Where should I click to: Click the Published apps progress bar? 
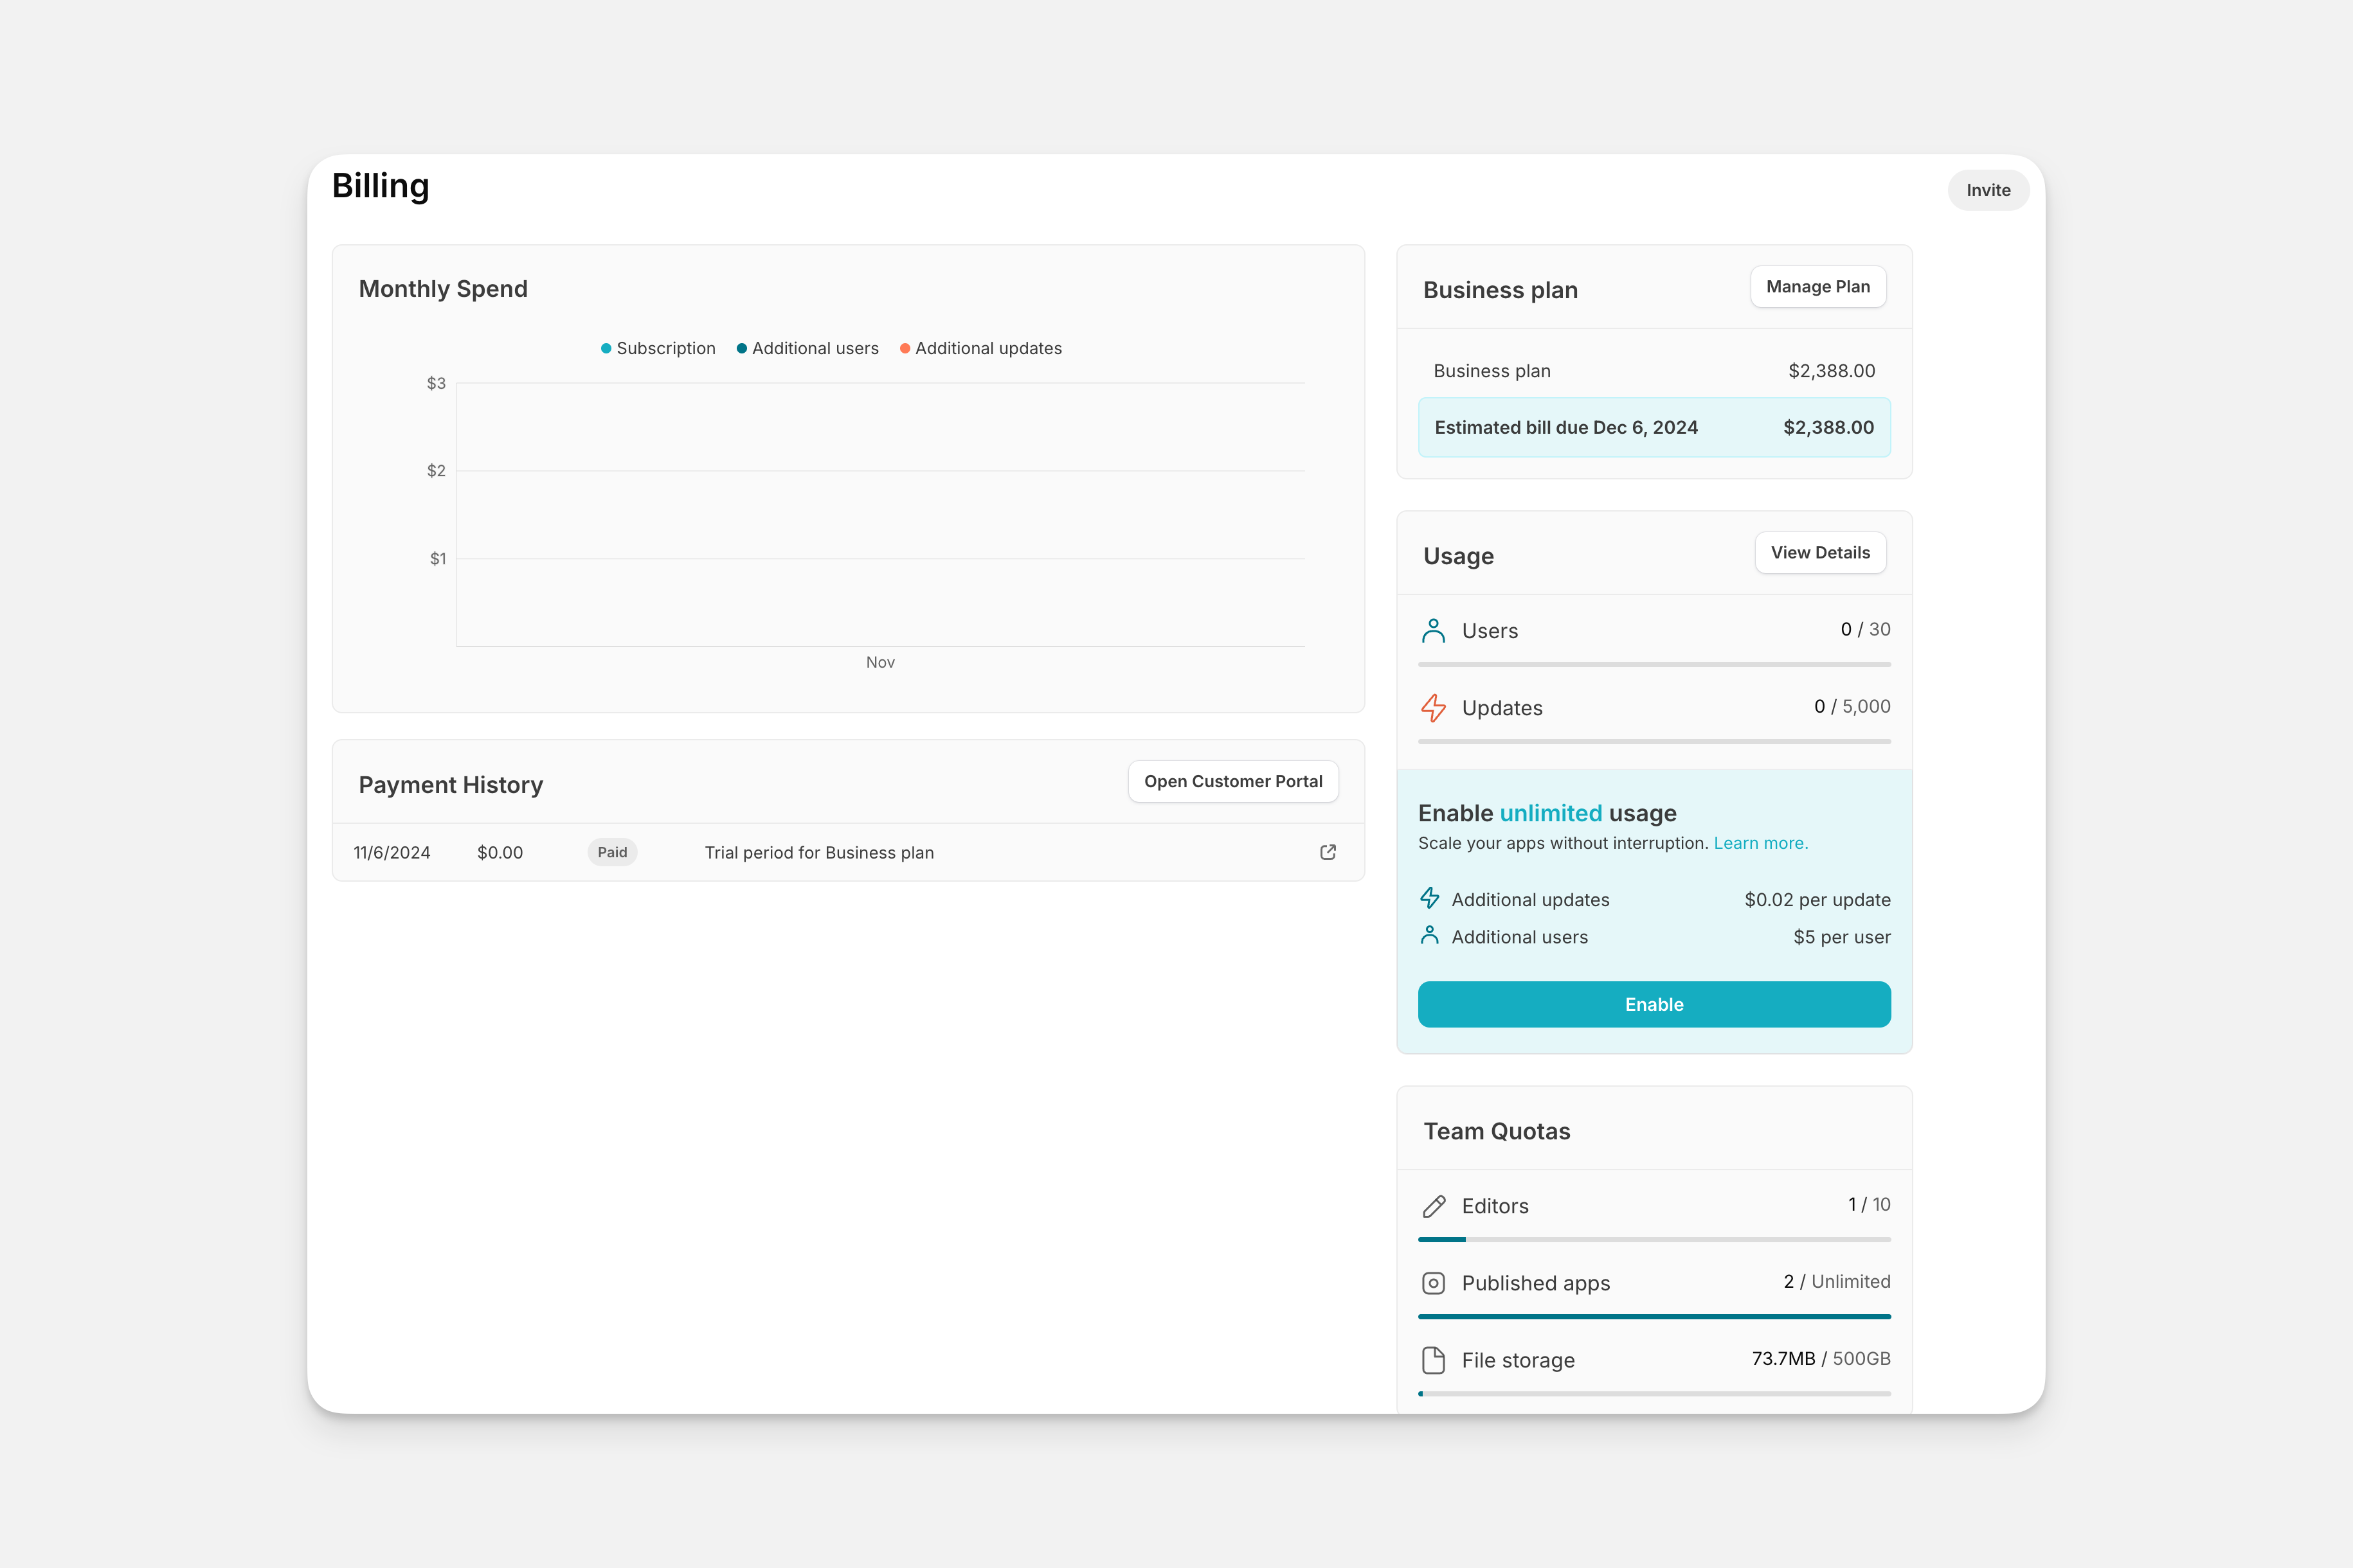[x=1654, y=1316]
